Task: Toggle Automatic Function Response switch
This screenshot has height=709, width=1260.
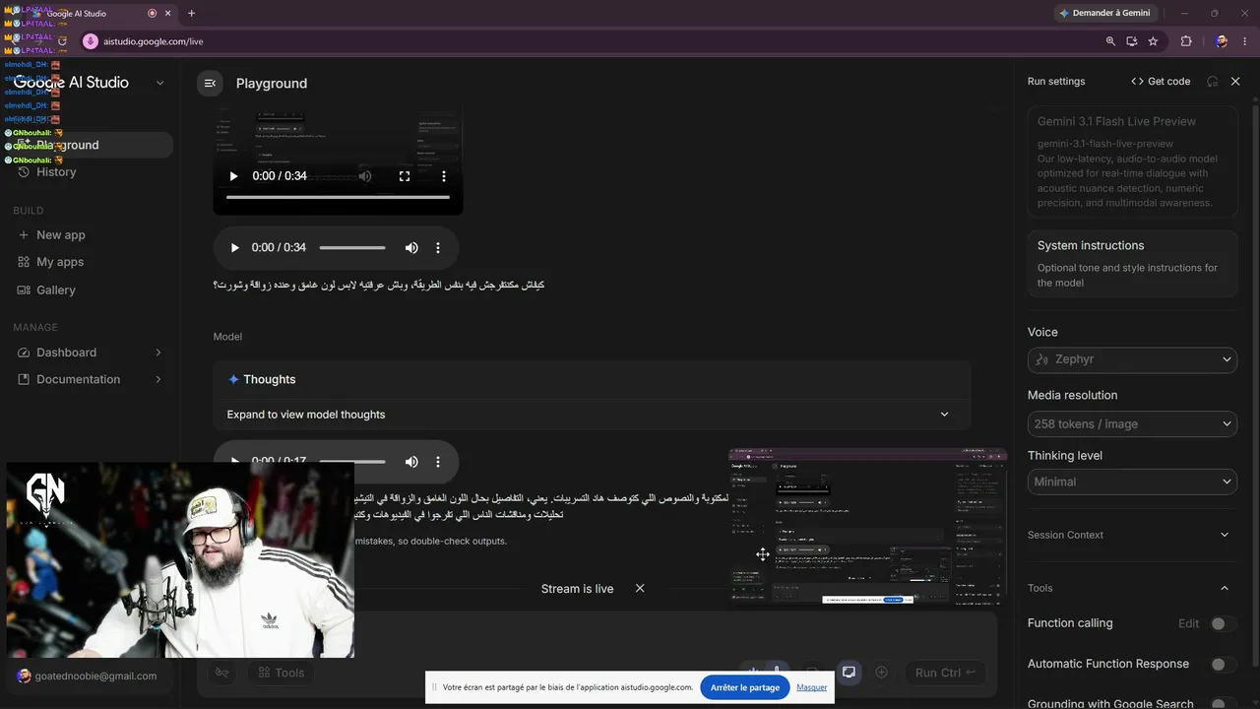Action: (1222, 665)
